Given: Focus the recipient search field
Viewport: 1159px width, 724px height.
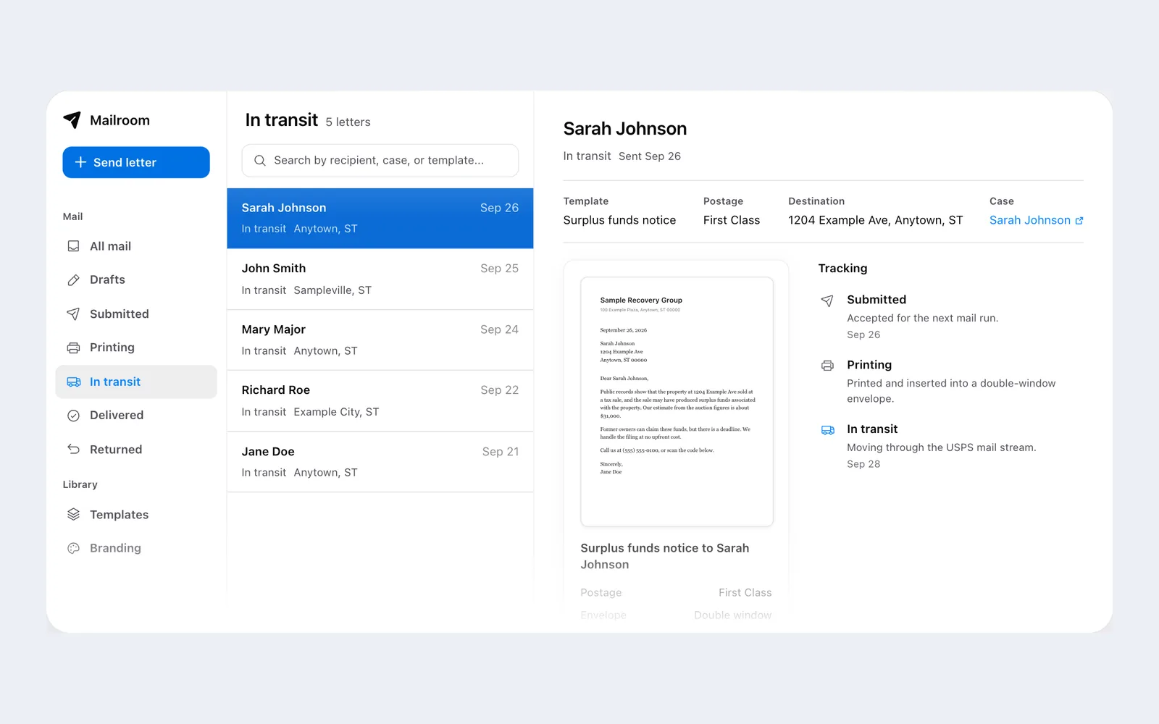Looking at the screenshot, I should click(380, 160).
